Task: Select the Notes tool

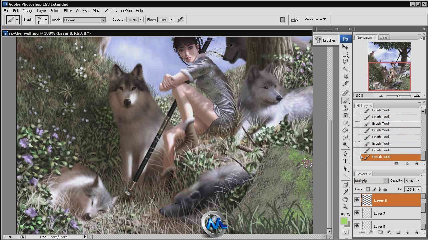Action: tap(345, 185)
